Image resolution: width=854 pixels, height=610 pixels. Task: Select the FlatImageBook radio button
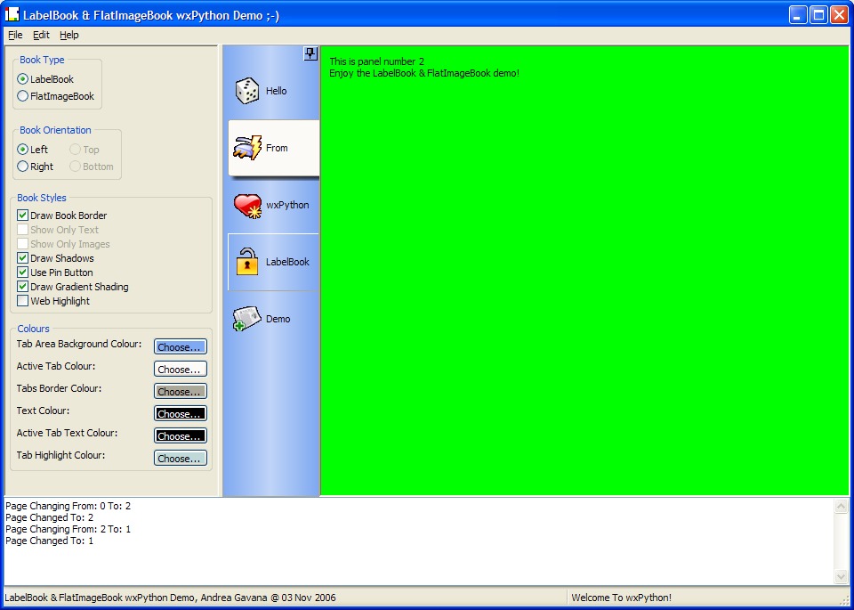(x=23, y=96)
